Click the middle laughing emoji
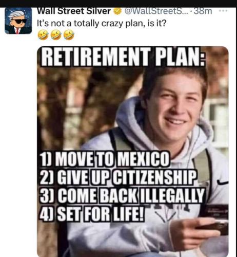Viewport: 237px width, 257px height. [x=56, y=34]
